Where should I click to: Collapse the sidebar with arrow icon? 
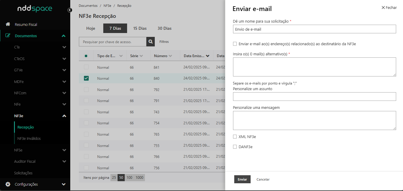click(70, 10)
